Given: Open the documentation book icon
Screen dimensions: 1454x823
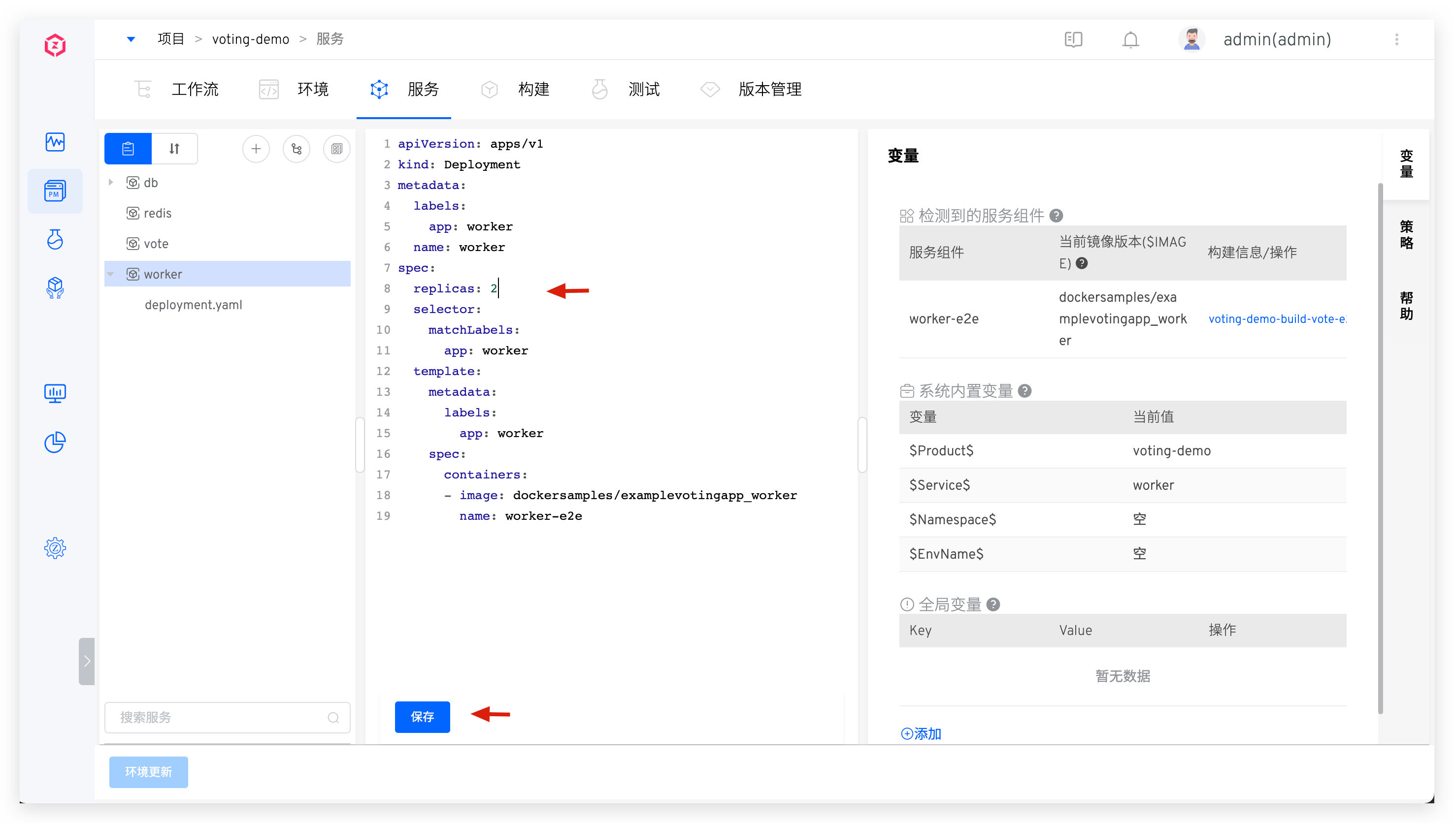Looking at the screenshot, I should pyautogui.click(x=1073, y=39).
